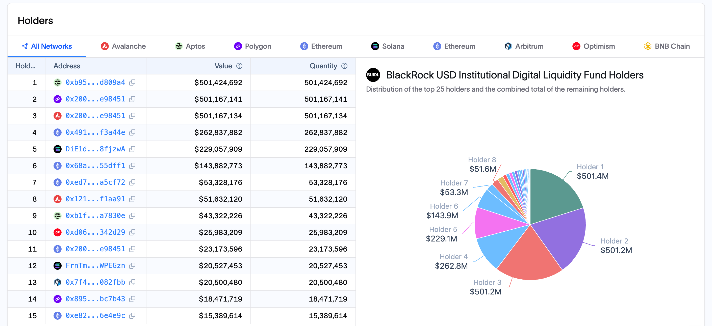This screenshot has width=712, height=326.
Task: Click the Address column header
Action: pos(67,66)
